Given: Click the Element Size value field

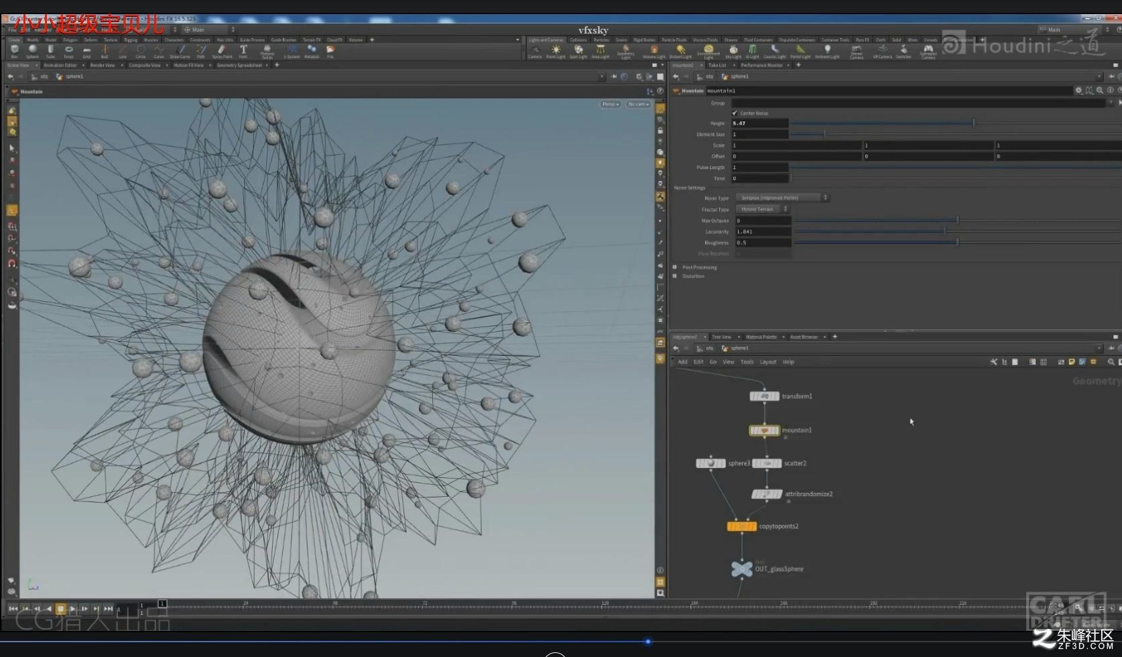Looking at the screenshot, I should pos(760,134).
